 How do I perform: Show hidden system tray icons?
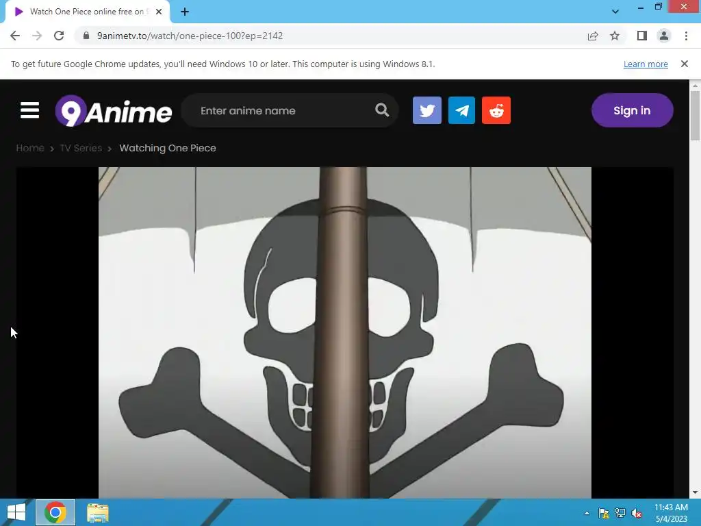point(587,513)
